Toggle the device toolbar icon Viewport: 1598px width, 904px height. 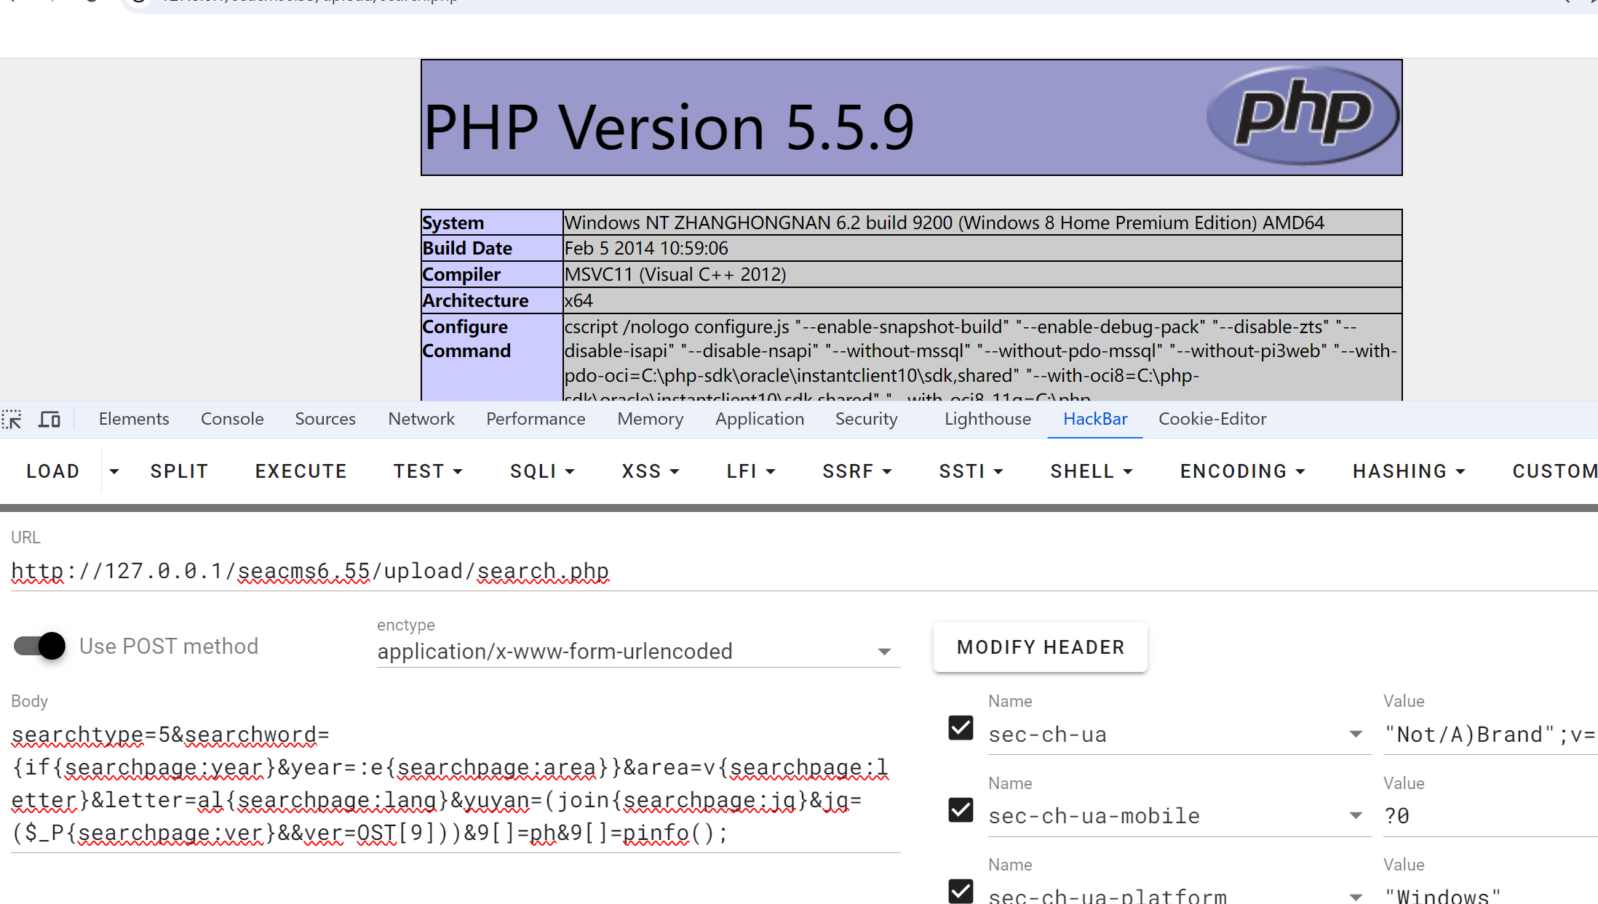(49, 419)
